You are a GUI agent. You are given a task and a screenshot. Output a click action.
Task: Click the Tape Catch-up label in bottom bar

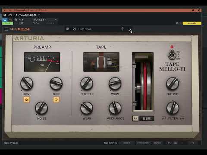coord(111,143)
